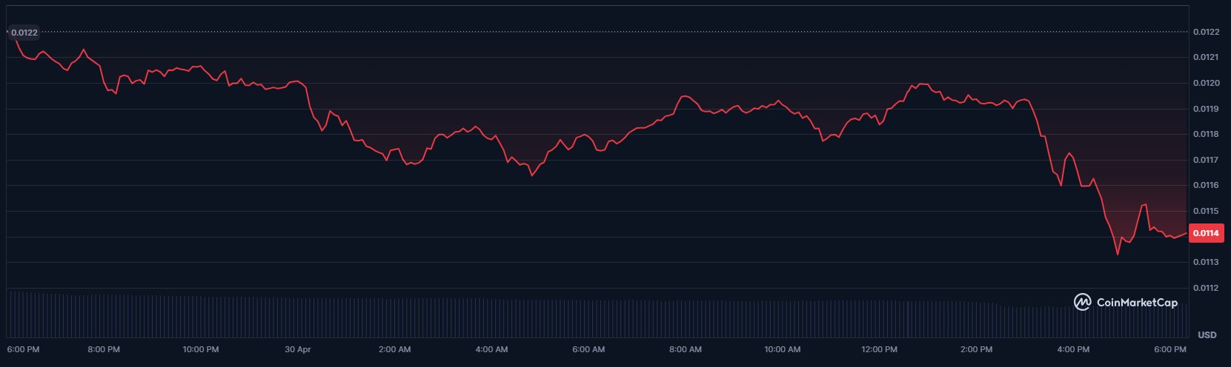
Task: Click the 2:00 AM time label
Action: [394, 349]
